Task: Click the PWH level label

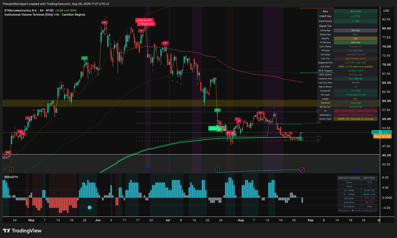Action: 319,111
